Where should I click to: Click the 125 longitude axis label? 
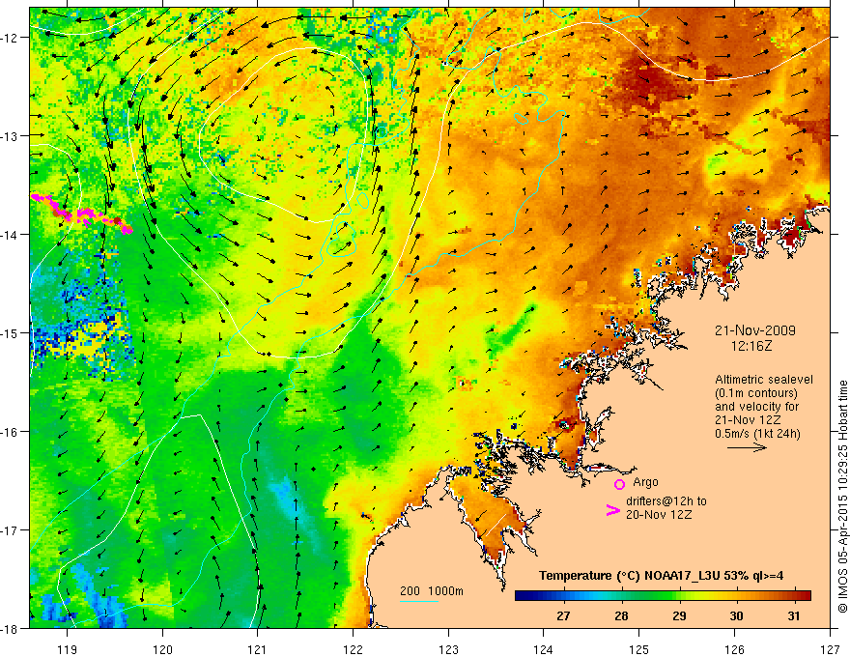pyautogui.click(x=639, y=649)
